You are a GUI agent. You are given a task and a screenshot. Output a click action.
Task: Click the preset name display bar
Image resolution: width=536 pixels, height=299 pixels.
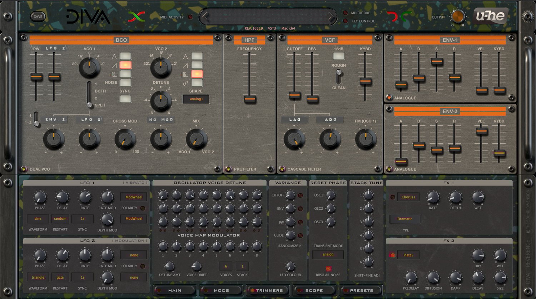click(x=268, y=16)
